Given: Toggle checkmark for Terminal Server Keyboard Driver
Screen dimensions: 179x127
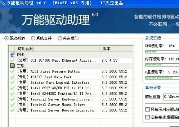Looking at the screenshot, I should 12,99.
